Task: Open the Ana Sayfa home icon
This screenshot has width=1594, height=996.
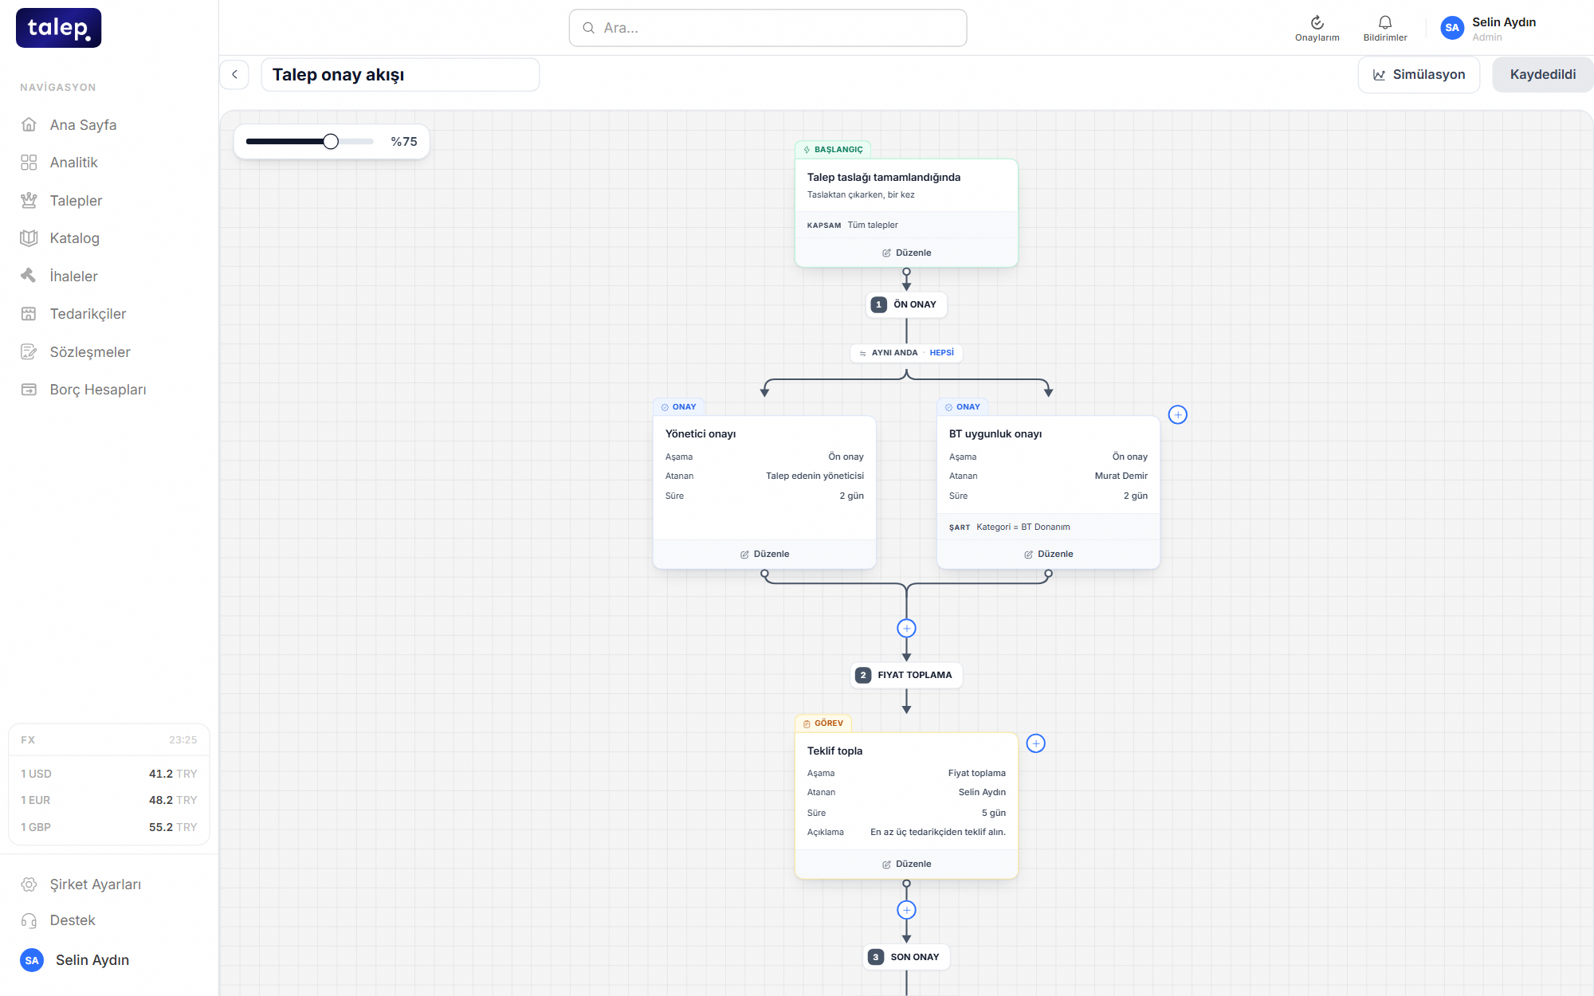Action: click(x=29, y=124)
